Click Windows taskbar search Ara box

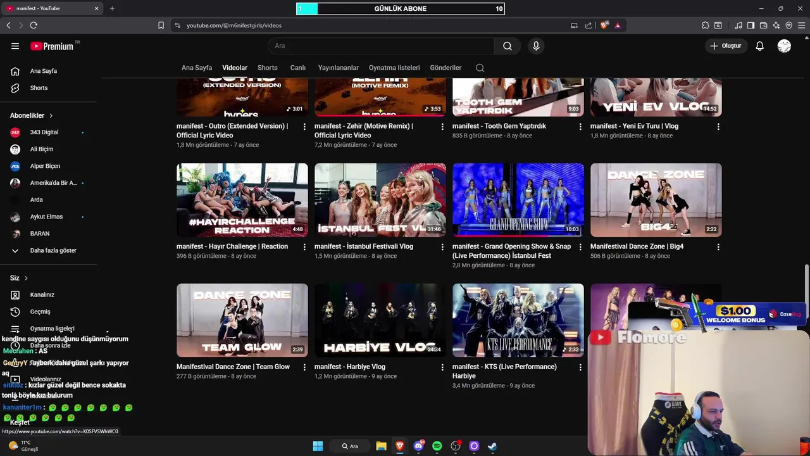(350, 446)
